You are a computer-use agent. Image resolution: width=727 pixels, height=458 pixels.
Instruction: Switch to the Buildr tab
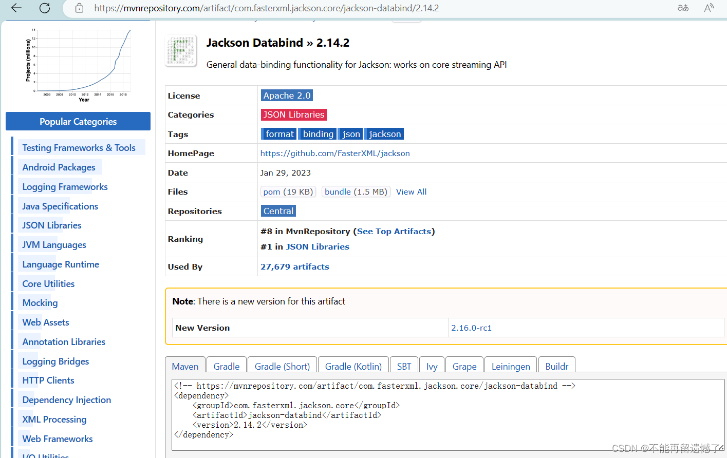pyautogui.click(x=556, y=366)
